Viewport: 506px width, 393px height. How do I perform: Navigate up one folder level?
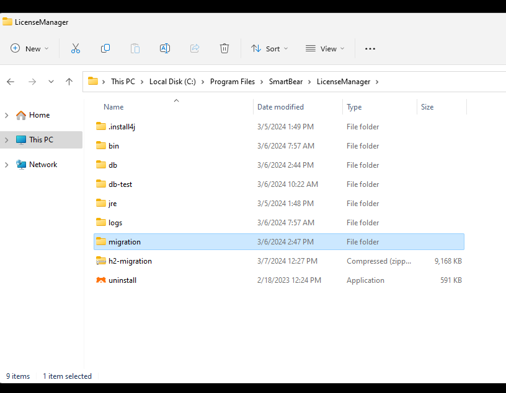[x=69, y=81]
